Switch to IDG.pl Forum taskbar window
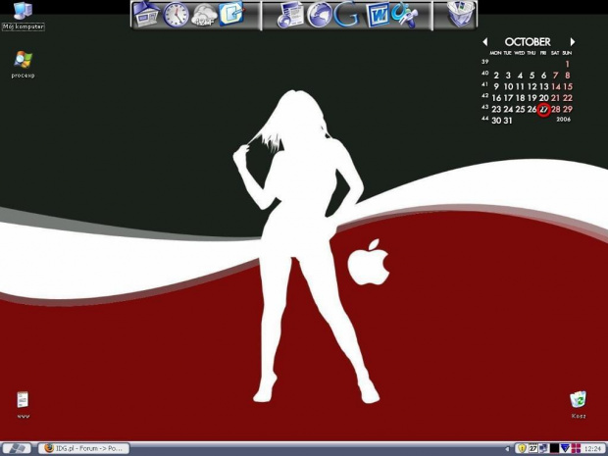This screenshot has width=608, height=456. point(83,448)
